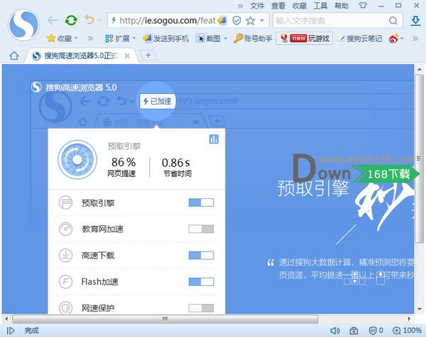Screen dimensions: 426x337
Task: Expand dropdown arrow next to undo icon
Action: click(99, 21)
